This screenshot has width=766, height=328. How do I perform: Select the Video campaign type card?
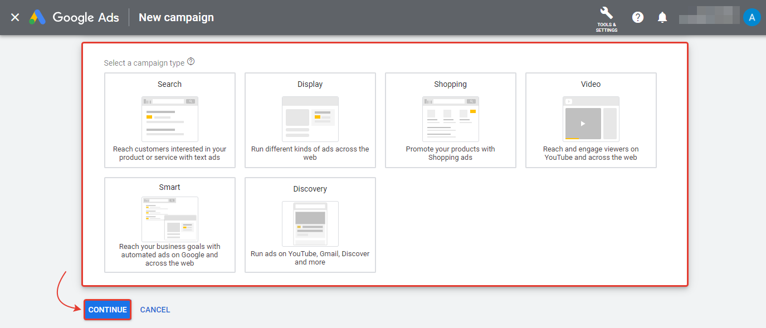tap(591, 120)
